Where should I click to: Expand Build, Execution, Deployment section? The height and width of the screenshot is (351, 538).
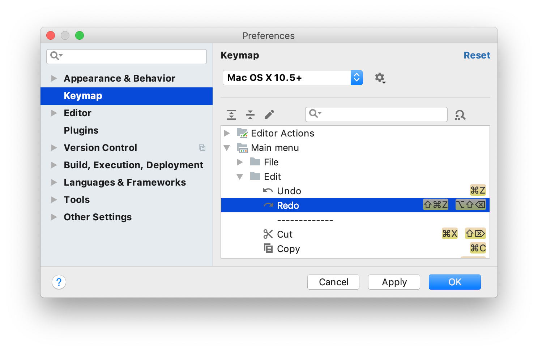[x=54, y=165]
